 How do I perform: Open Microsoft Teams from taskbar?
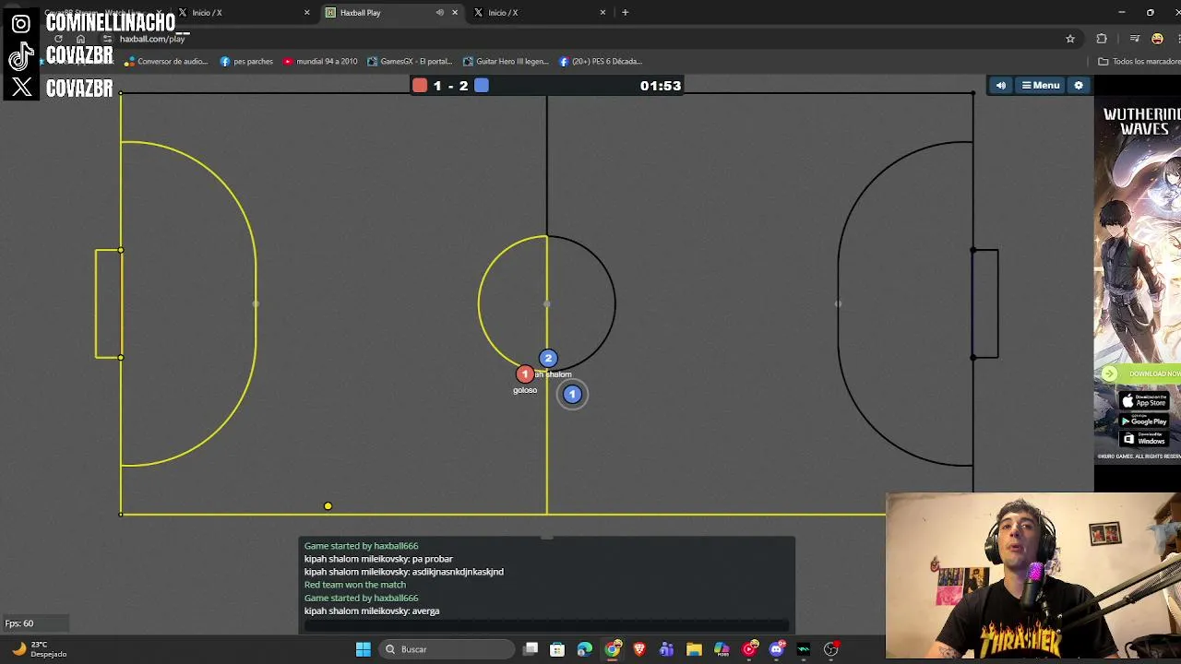click(666, 649)
